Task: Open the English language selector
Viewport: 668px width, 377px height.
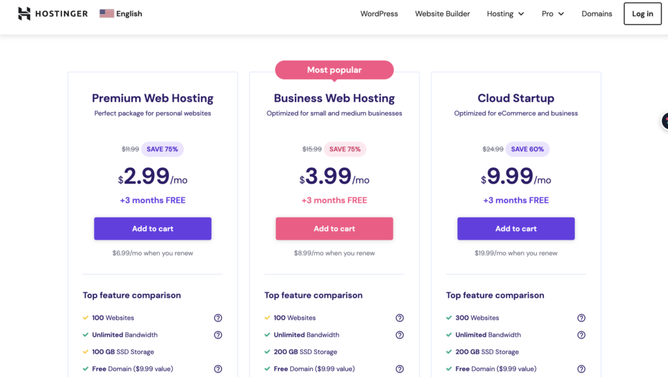Action: coord(121,14)
